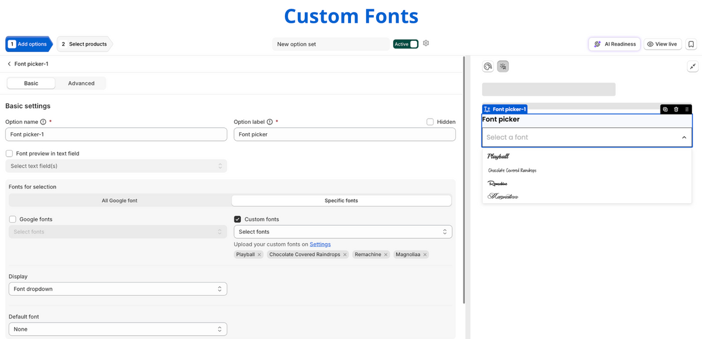Click the settings panel vertical scrollbar
The width and height of the screenshot is (702, 339).
pyautogui.click(x=464, y=180)
